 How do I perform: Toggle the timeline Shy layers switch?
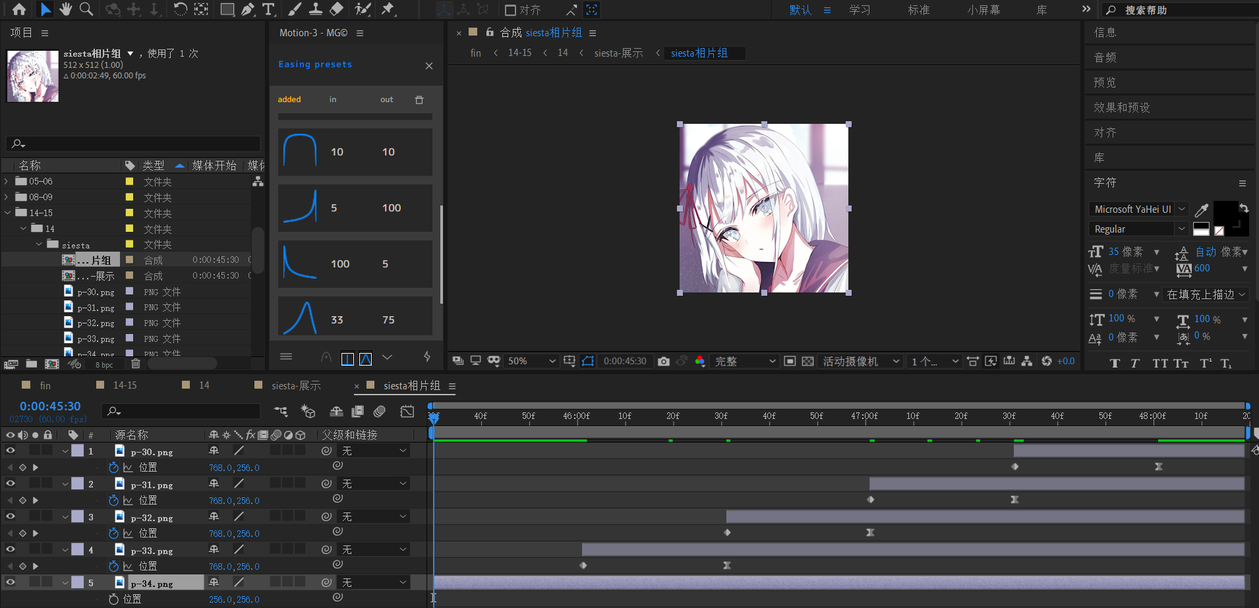pos(336,412)
